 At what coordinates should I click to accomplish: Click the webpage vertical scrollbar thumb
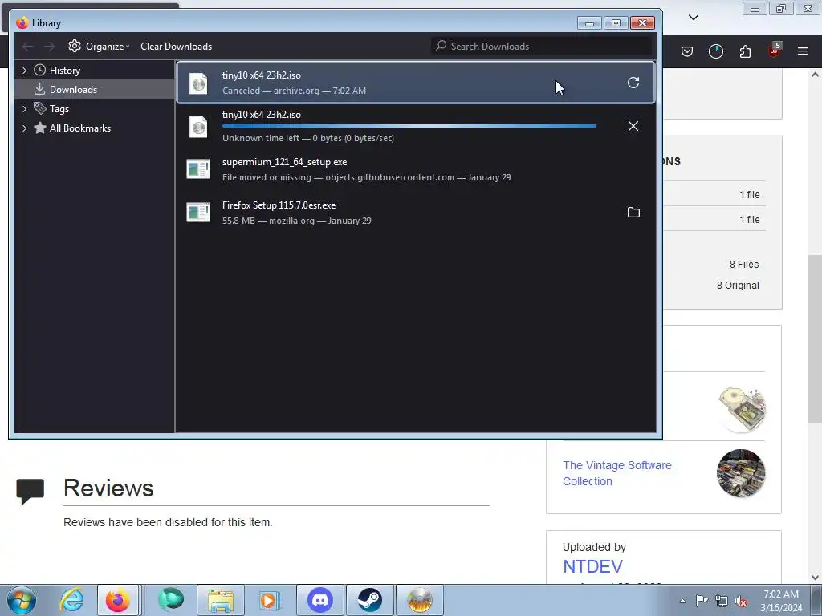tap(815, 339)
